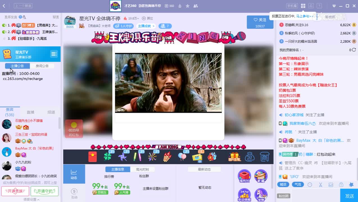Open the 坐骑 unicorn mount icon

pos(261,195)
